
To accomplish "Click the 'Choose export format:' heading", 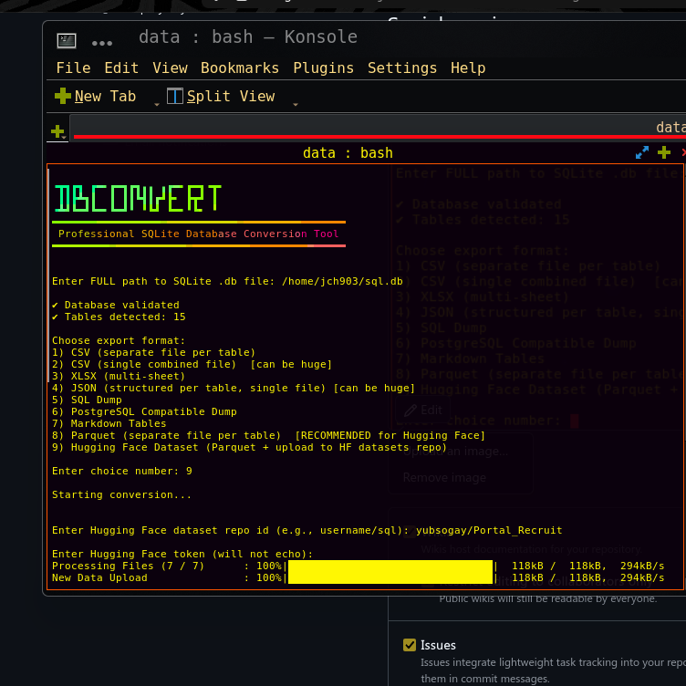I will (119, 341).
